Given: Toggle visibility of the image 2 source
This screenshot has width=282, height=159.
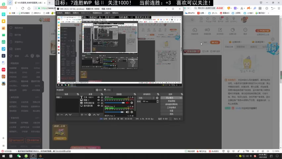Looking at the screenshot, I should [x=98, y=100].
